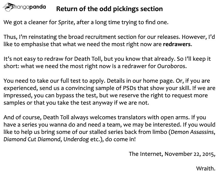The image size is (218, 175).
Task: Click the "Wraith." signature
Action: pos(206,168)
